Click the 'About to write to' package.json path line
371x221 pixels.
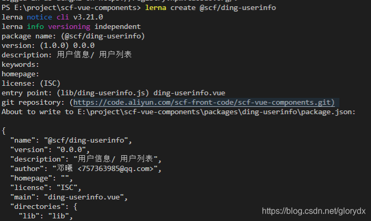[x=179, y=112]
